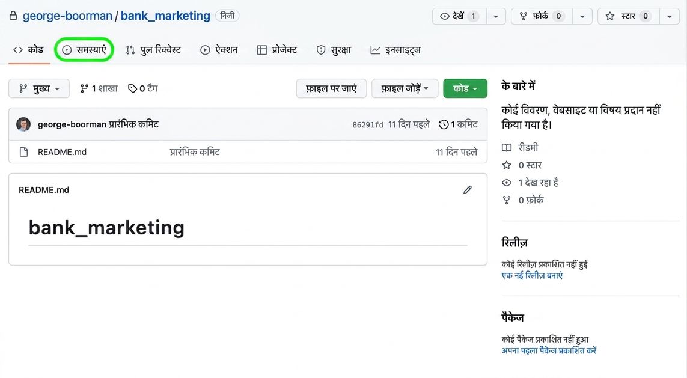Expand the फ़ोर्क options dropdown arrow
Image resolution: width=687 pixels, height=378 pixels.
(x=582, y=16)
